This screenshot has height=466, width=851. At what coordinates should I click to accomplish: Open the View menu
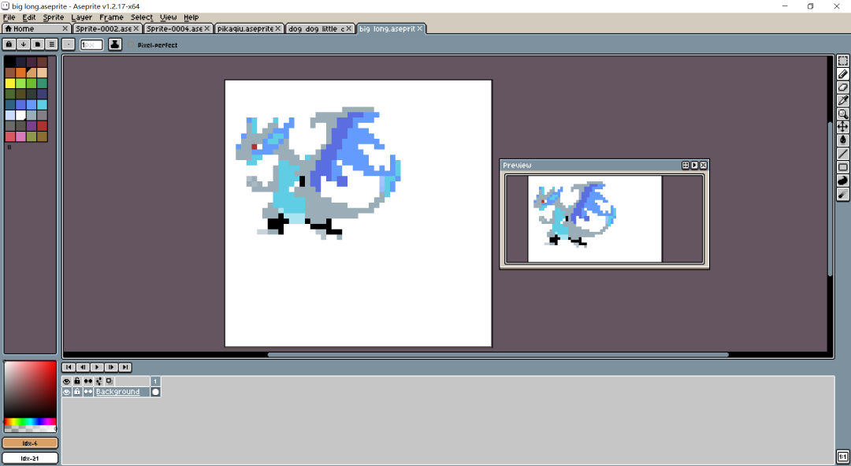(169, 17)
